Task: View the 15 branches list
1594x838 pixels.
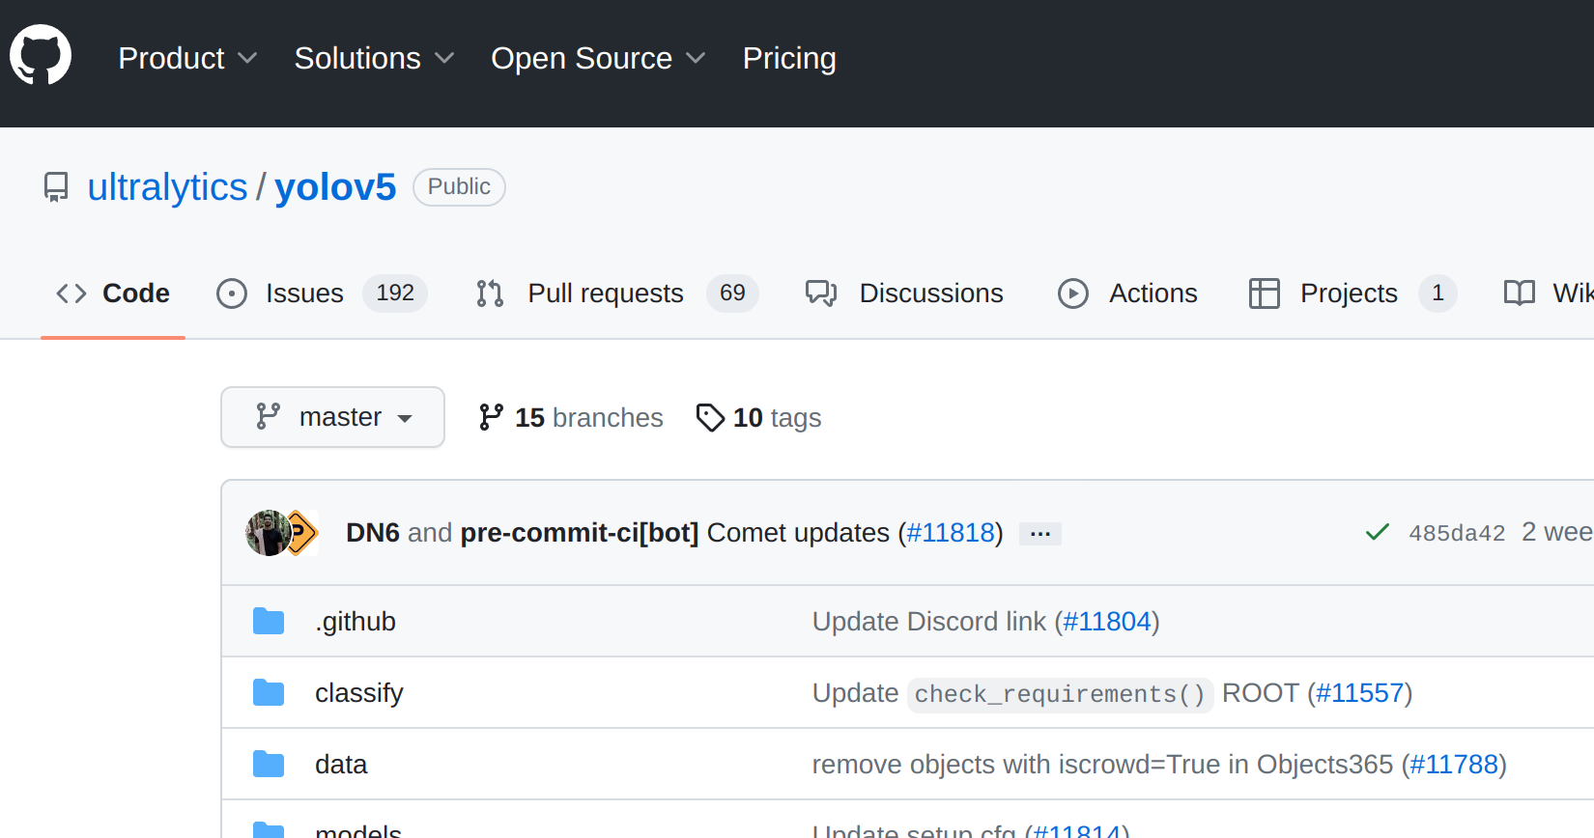Action: click(571, 417)
